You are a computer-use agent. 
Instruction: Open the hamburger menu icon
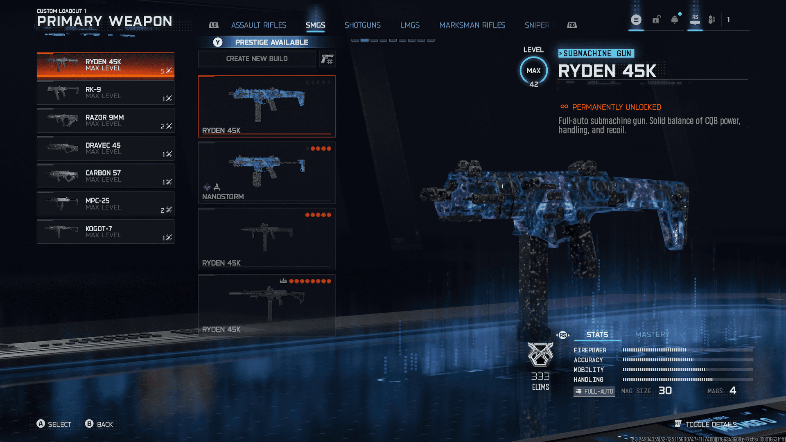[636, 20]
